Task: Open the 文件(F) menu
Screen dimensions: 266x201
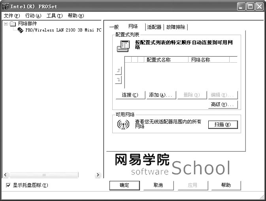Action: point(12,16)
